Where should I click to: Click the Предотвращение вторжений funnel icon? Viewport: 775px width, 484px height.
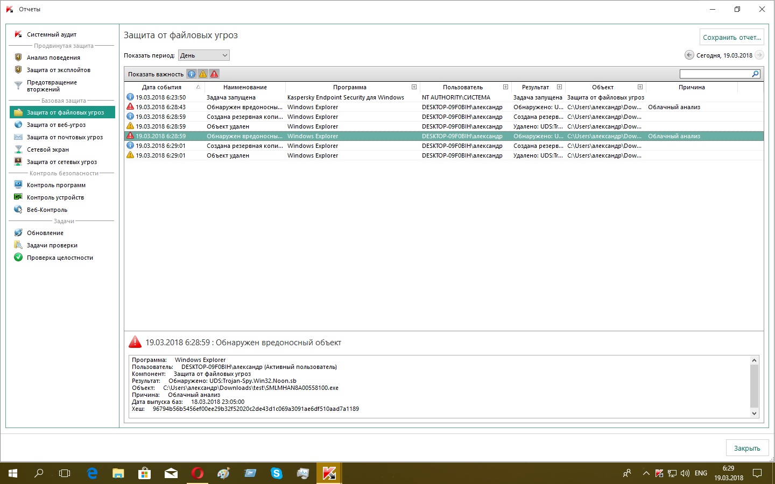tap(18, 86)
